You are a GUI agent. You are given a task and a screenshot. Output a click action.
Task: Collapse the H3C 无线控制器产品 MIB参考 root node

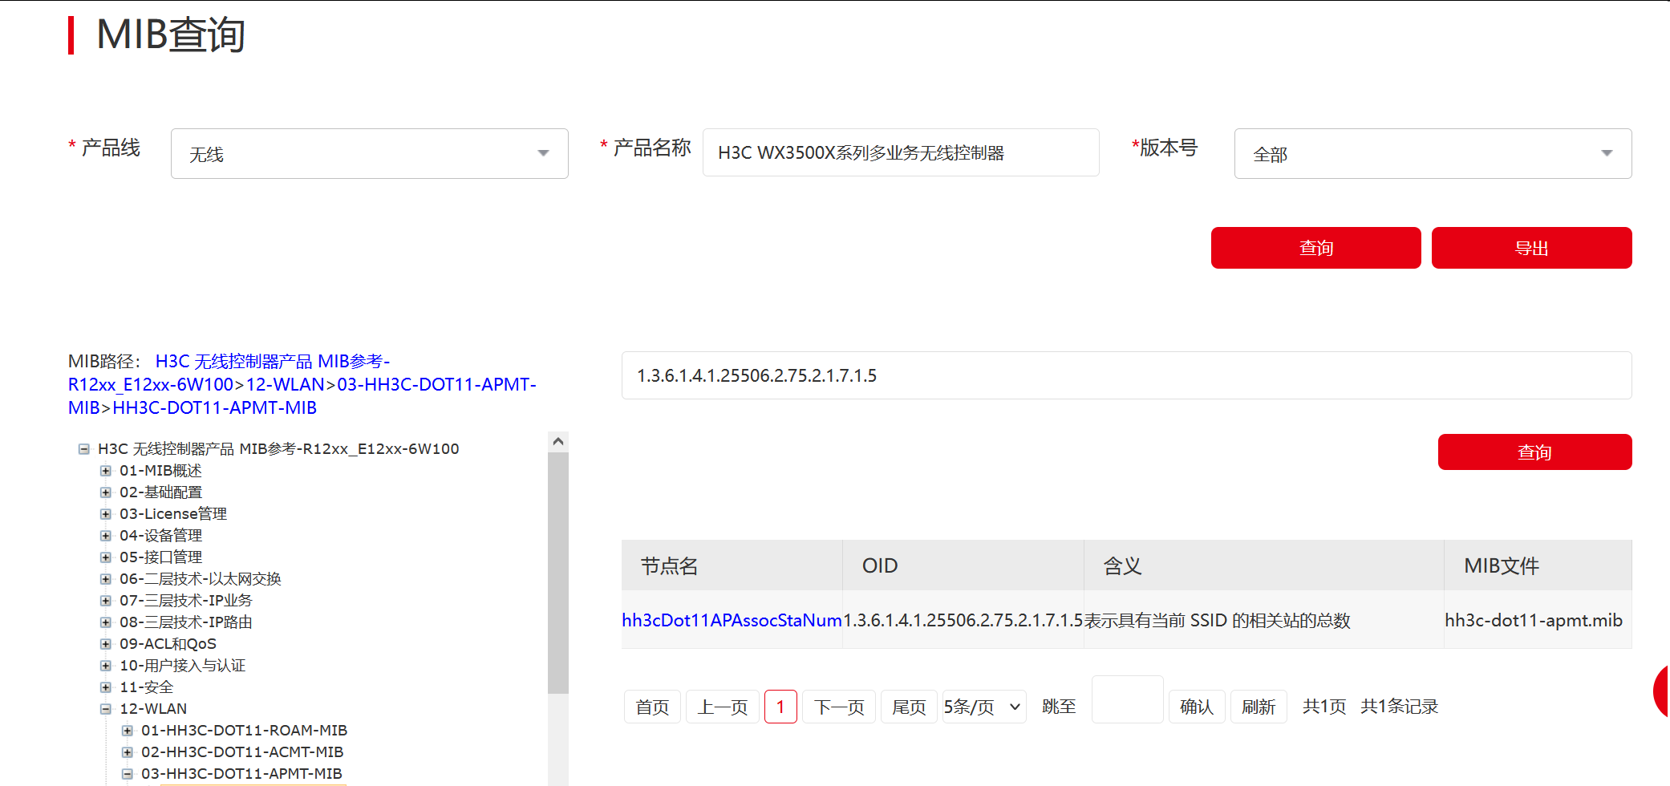83,449
